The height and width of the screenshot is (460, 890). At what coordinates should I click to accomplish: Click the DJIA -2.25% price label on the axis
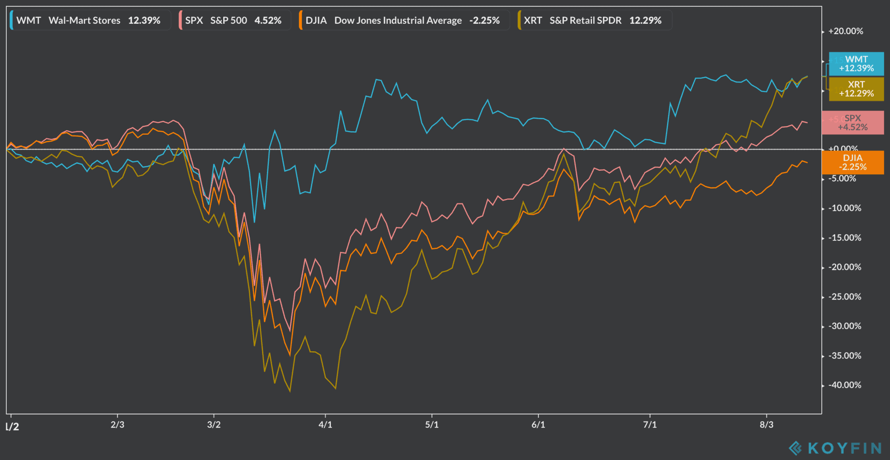pyautogui.click(x=853, y=162)
